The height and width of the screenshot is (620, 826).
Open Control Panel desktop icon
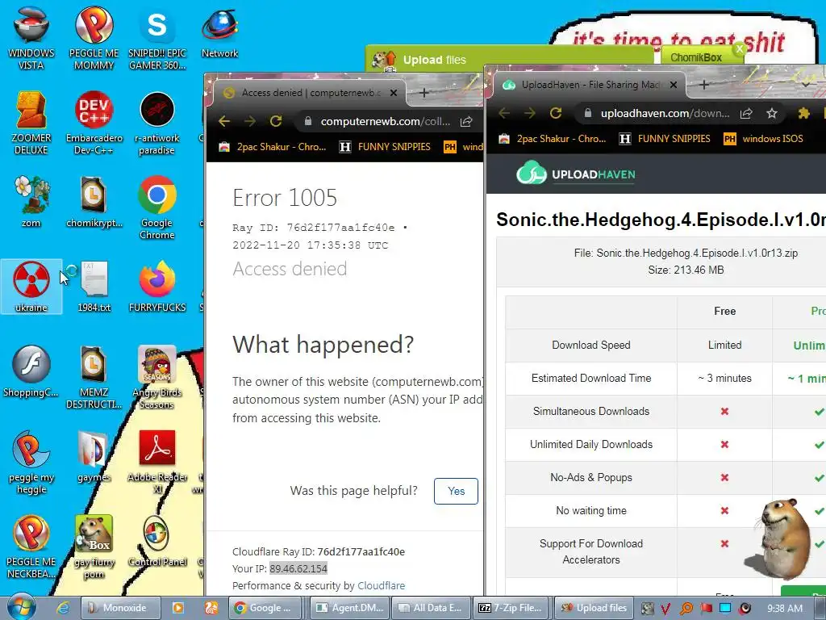tap(157, 541)
